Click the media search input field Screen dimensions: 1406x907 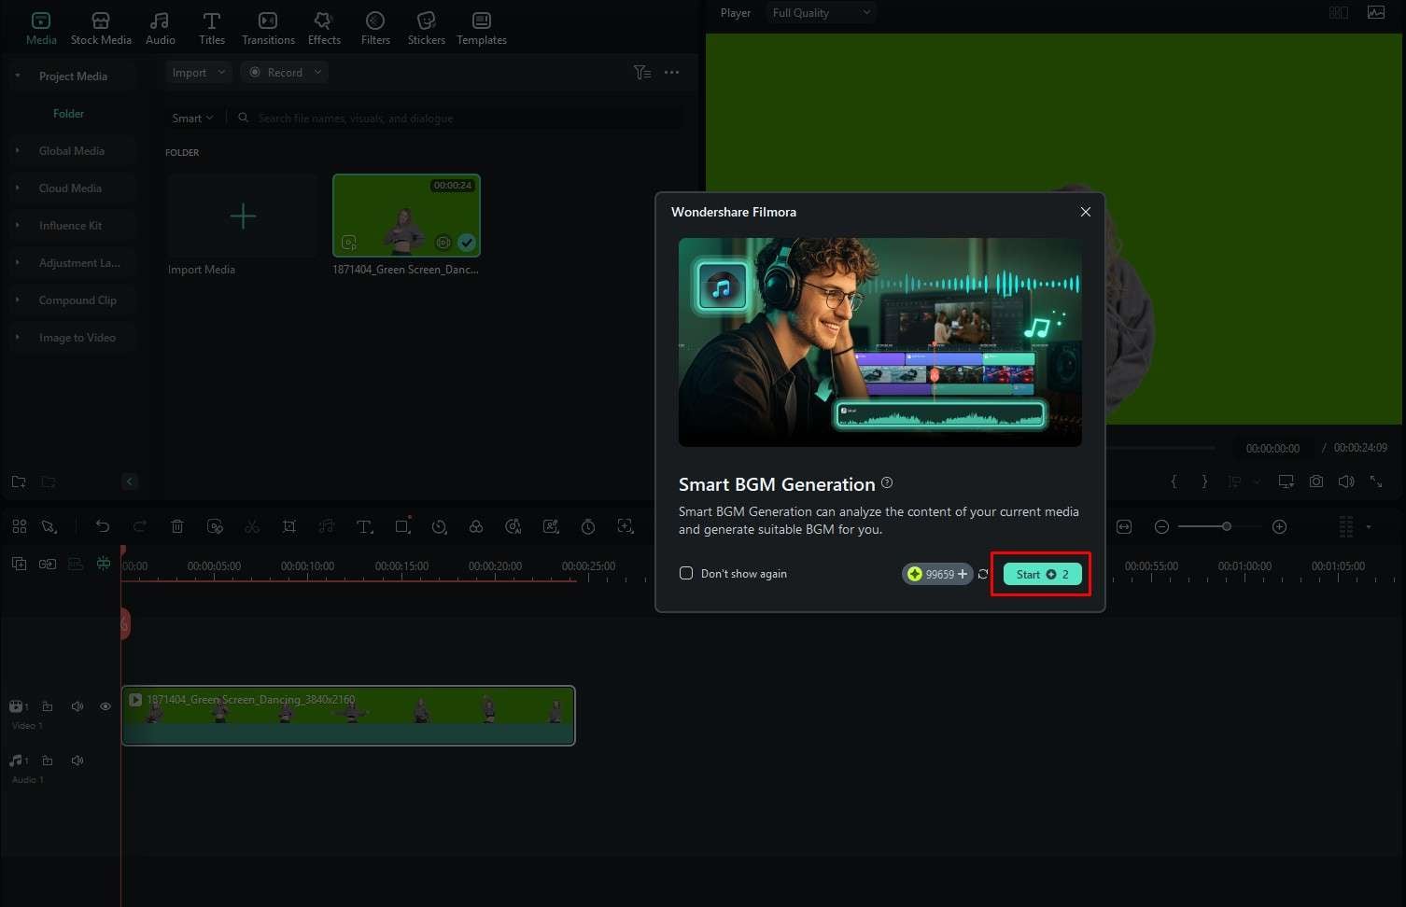coord(457,118)
